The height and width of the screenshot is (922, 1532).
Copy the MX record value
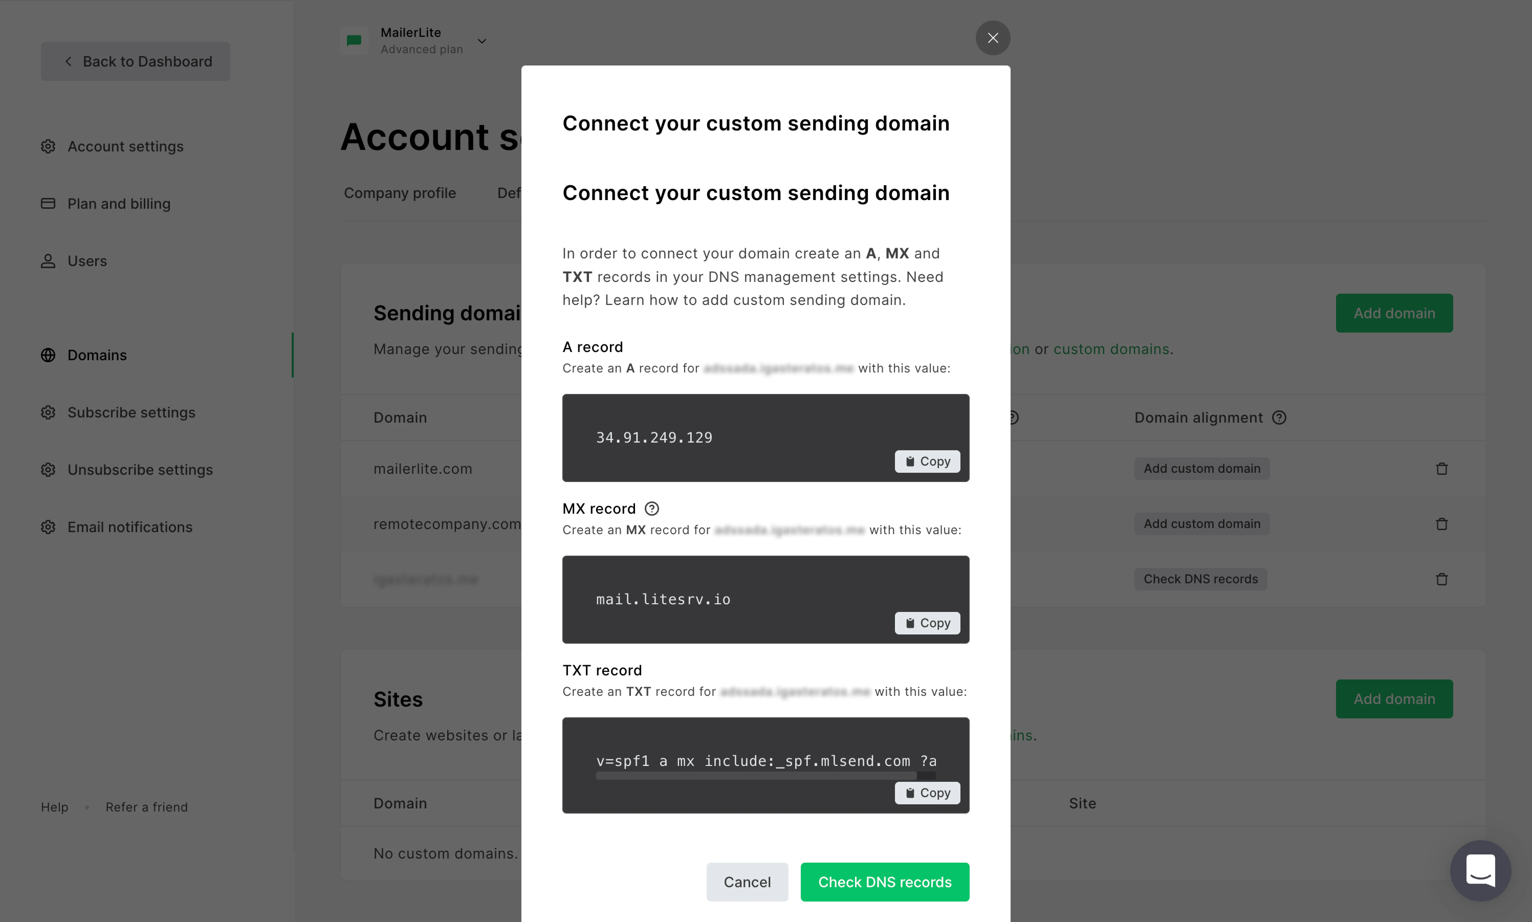[x=927, y=623]
